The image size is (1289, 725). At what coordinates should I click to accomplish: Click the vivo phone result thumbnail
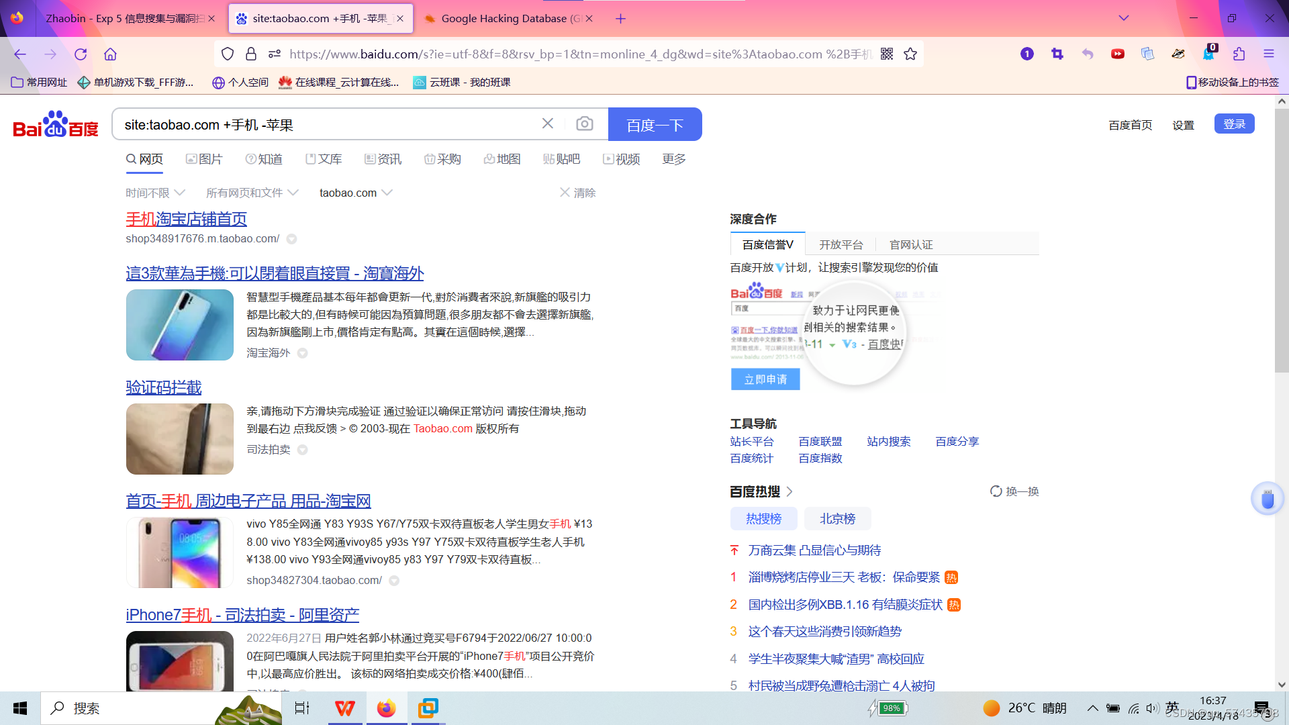pyautogui.click(x=180, y=552)
